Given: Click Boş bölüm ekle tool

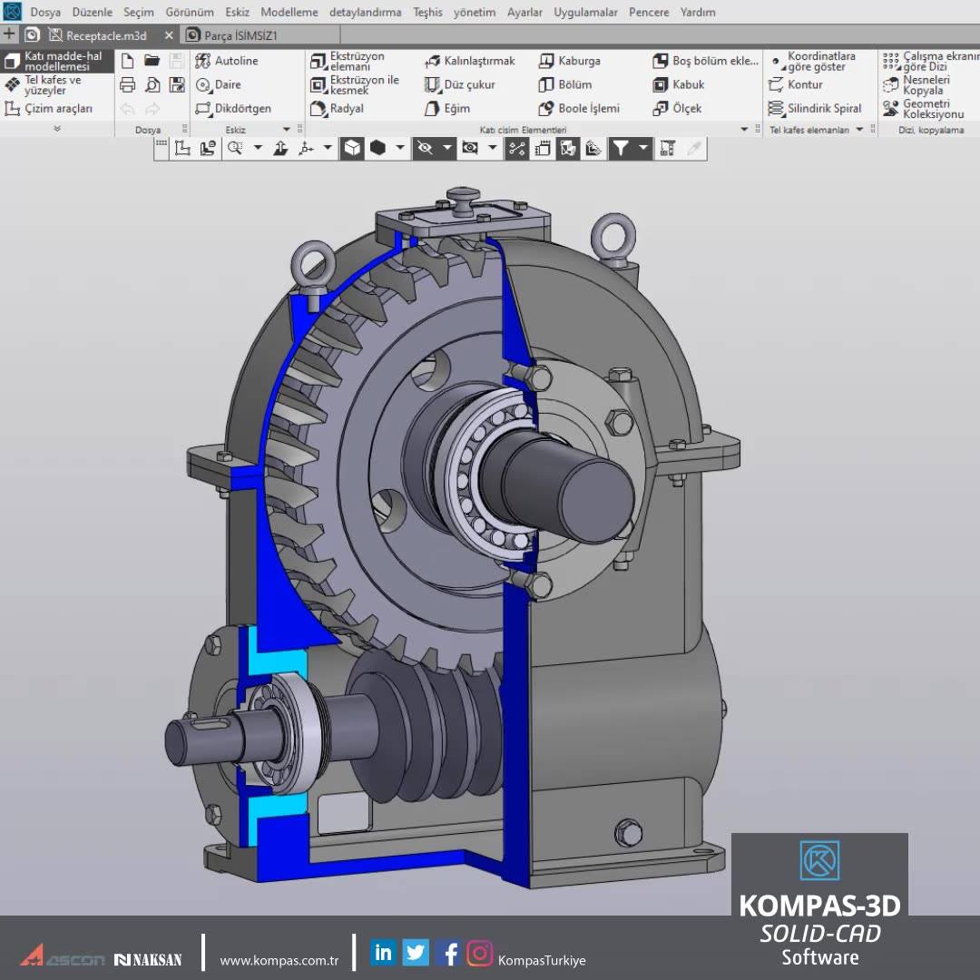Looking at the screenshot, I should pos(705,61).
